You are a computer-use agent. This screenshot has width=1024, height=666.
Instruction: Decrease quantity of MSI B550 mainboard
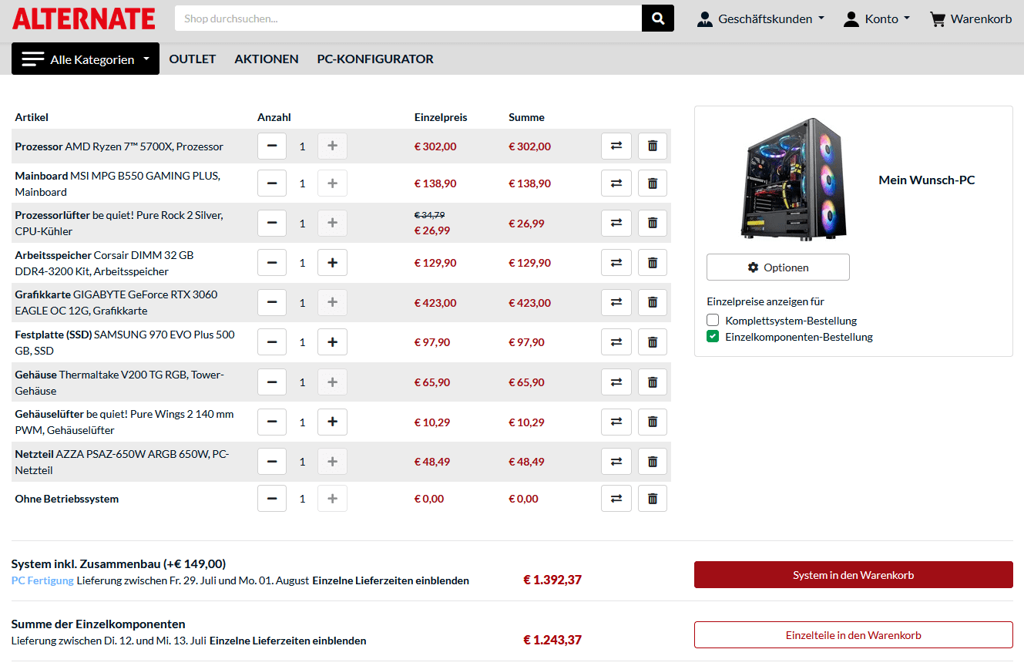pyautogui.click(x=272, y=183)
